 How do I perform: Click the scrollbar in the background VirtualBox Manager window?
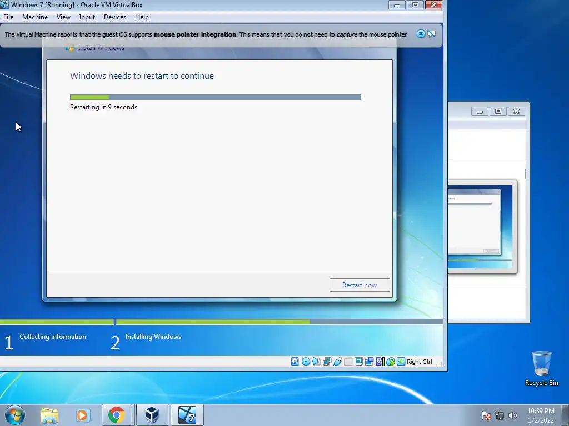click(525, 174)
